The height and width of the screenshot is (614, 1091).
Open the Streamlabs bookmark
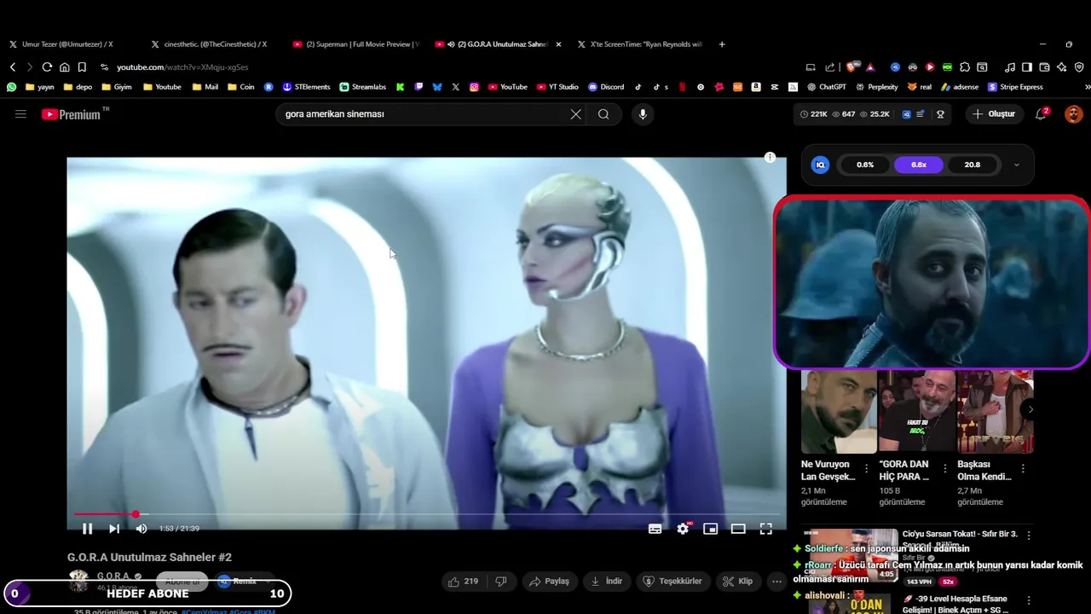pyautogui.click(x=363, y=87)
